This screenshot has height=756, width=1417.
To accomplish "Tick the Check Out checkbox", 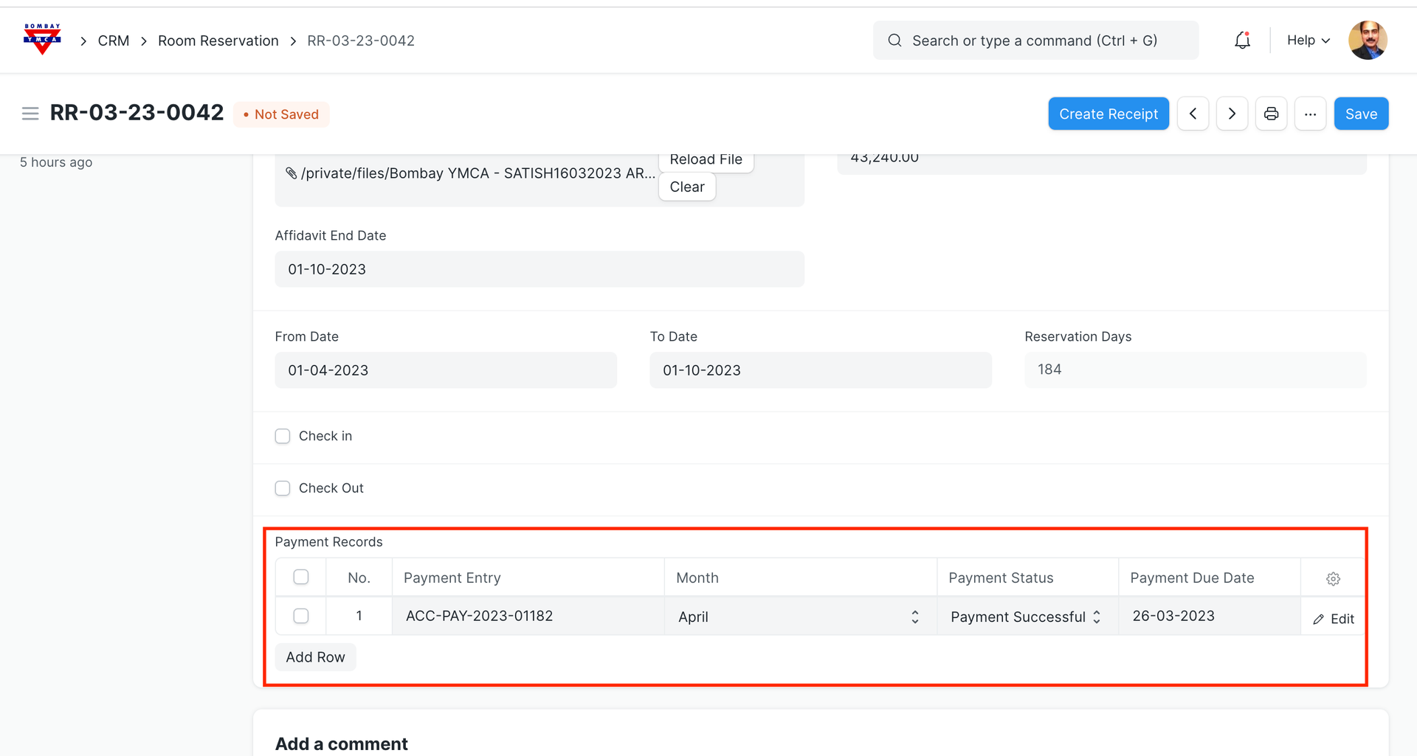I will click(283, 488).
